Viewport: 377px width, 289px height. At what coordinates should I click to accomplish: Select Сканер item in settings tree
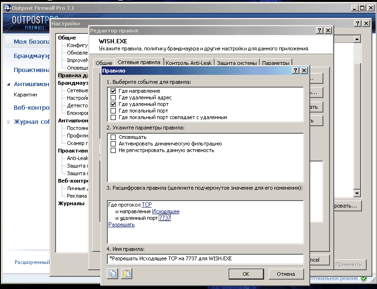point(77,143)
